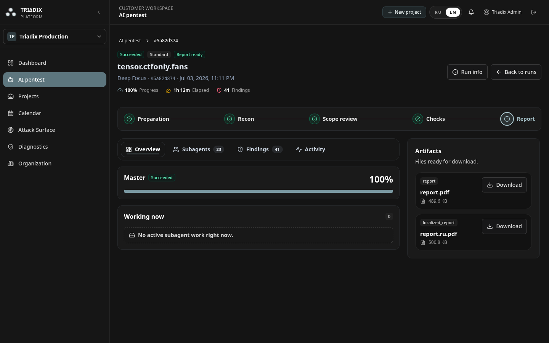Click the TP workspace avatar badge

coord(12,37)
